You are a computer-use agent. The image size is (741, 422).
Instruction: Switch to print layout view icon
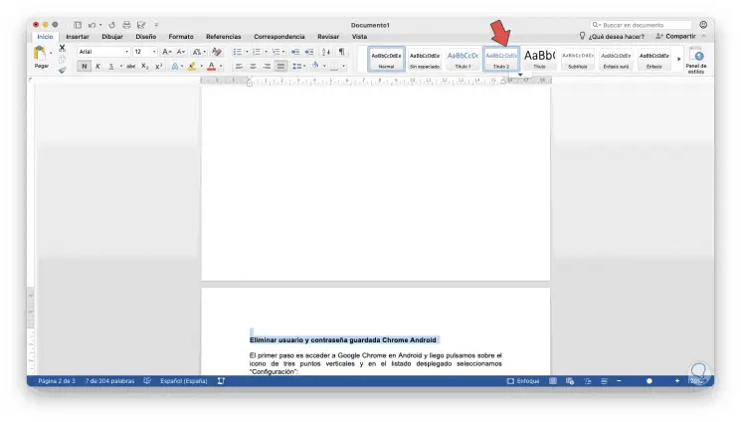(x=552, y=381)
